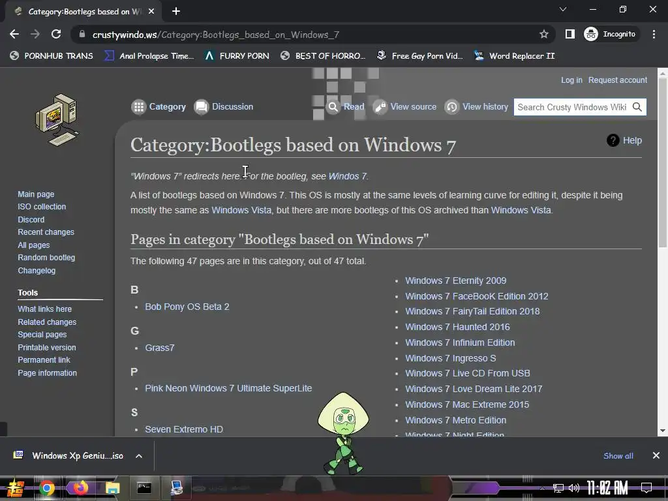Viewport: 668px width, 501px height.
Task: Click the page vertical scrollbar thumb
Action: (x=663, y=162)
